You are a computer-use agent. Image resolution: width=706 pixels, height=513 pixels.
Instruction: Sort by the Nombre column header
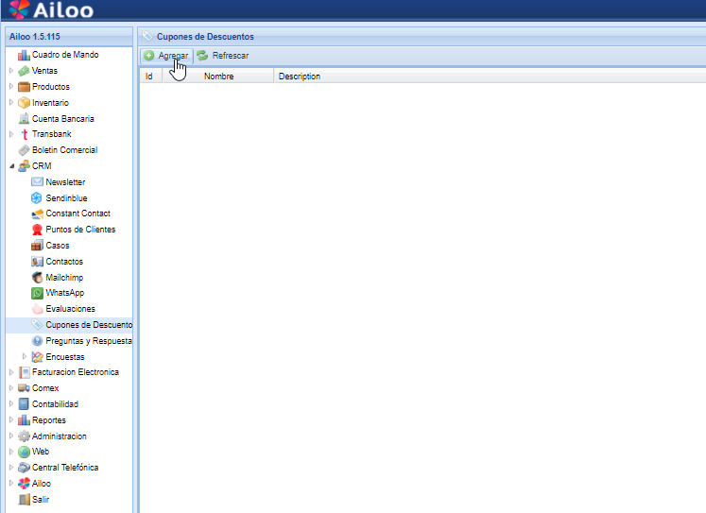(218, 76)
